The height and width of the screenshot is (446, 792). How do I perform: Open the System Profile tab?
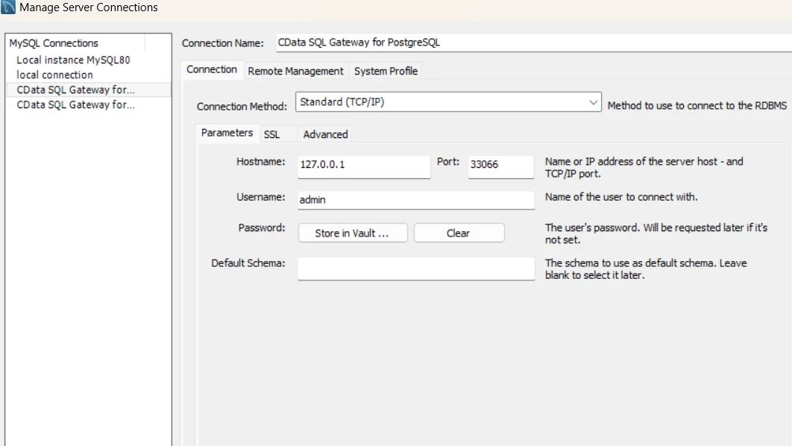pyautogui.click(x=386, y=71)
